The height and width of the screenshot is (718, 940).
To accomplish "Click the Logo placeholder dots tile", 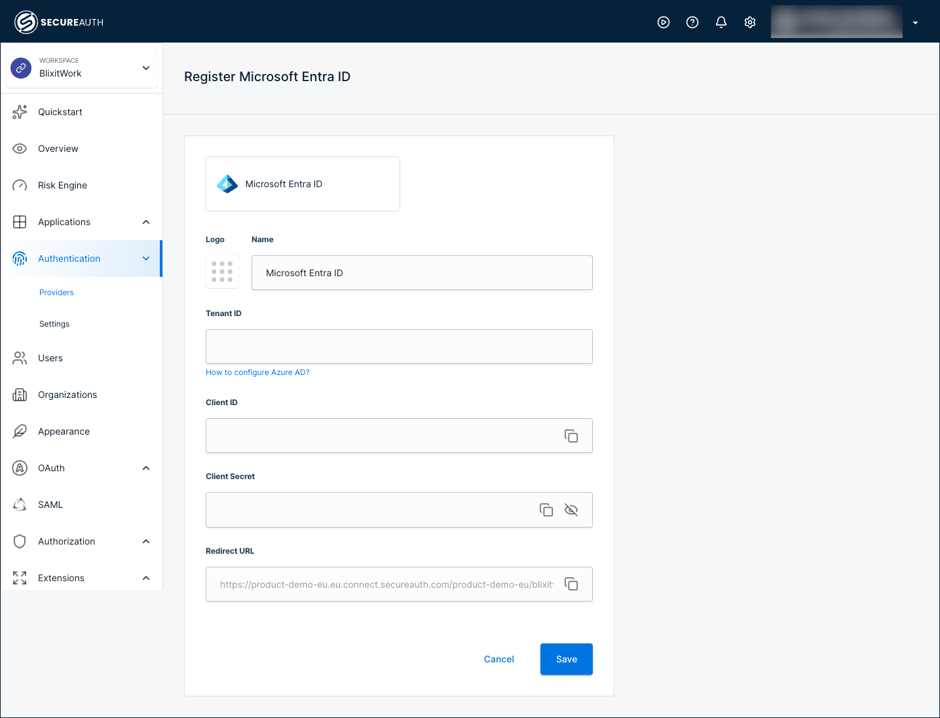I will 222,272.
